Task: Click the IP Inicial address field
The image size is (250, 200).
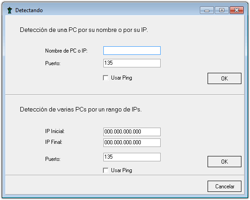Action: click(132, 132)
